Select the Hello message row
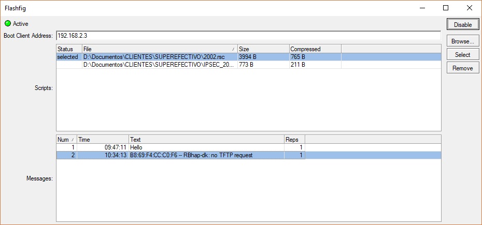 [x=248, y=147]
